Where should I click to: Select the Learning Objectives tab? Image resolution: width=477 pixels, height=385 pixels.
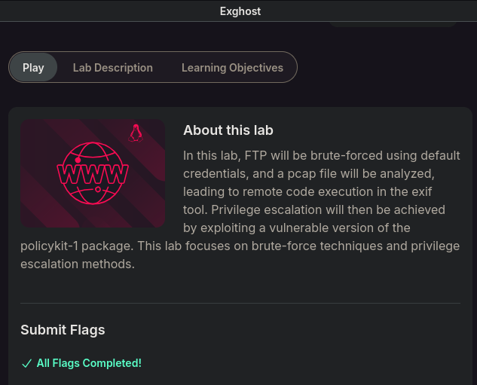point(232,67)
